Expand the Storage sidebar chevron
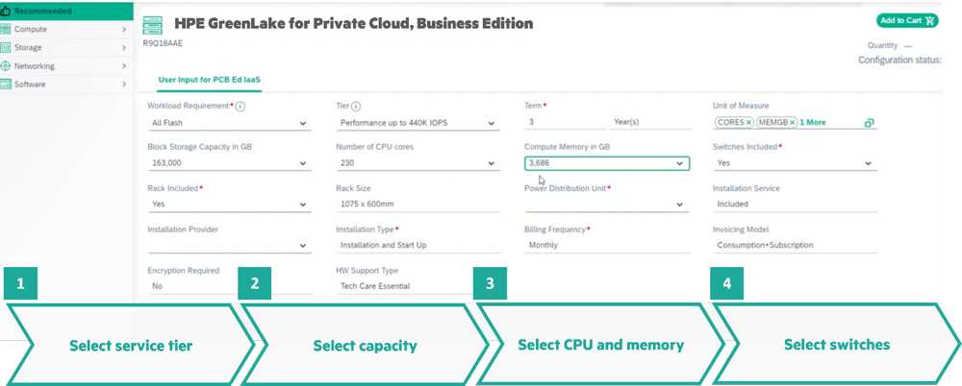The width and height of the screenshot is (962, 386). tap(124, 48)
